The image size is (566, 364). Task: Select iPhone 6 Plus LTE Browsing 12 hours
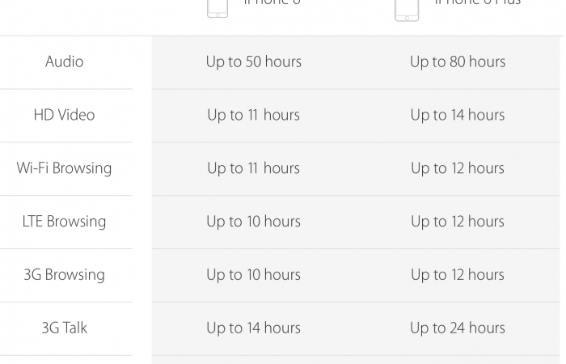[458, 222]
